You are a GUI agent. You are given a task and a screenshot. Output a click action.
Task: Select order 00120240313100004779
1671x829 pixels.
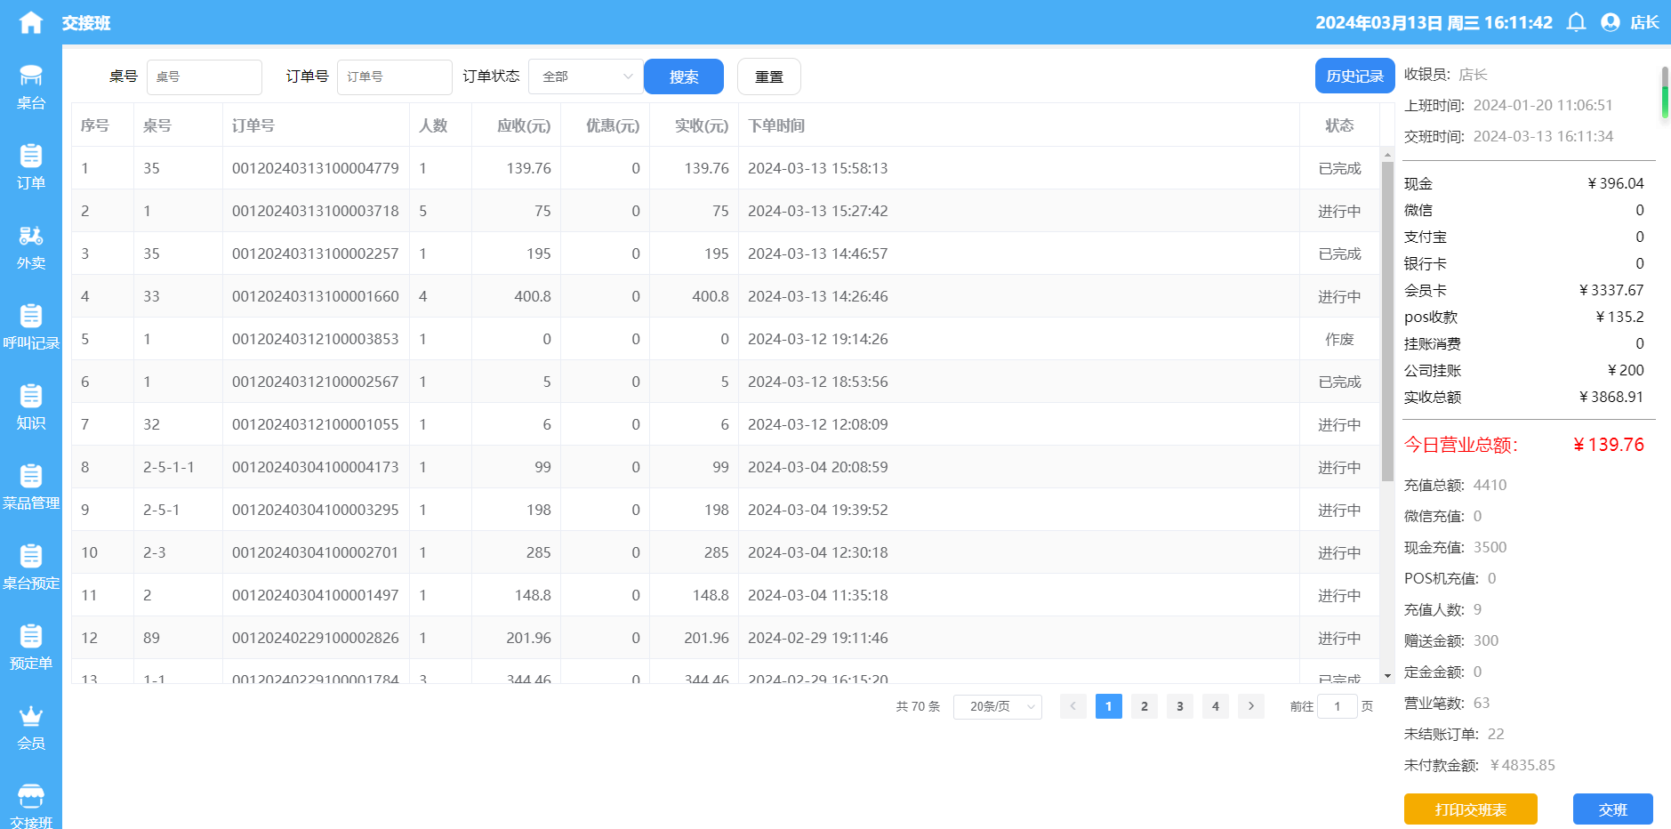(316, 168)
